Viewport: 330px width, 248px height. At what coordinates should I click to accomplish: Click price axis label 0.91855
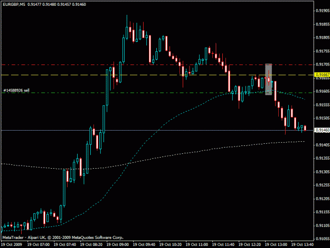[x=323, y=24]
